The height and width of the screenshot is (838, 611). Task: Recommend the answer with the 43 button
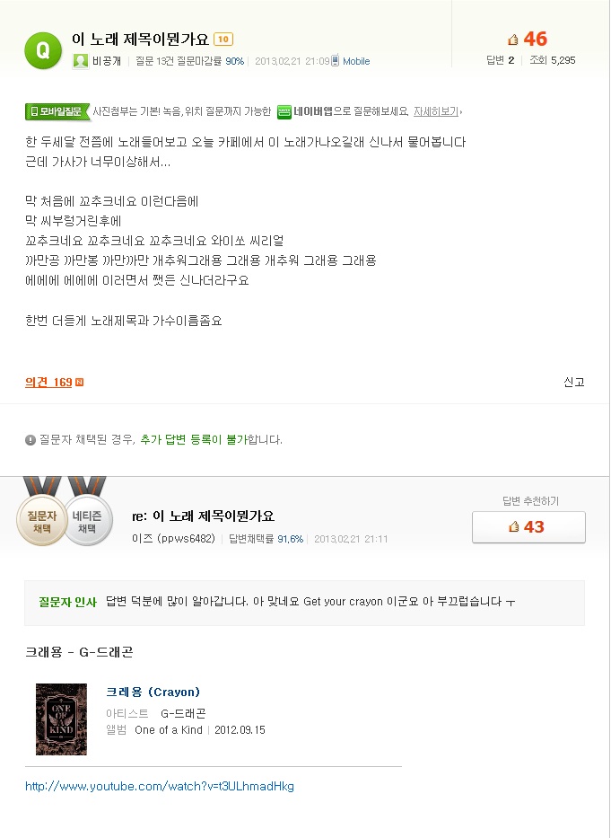(x=528, y=527)
